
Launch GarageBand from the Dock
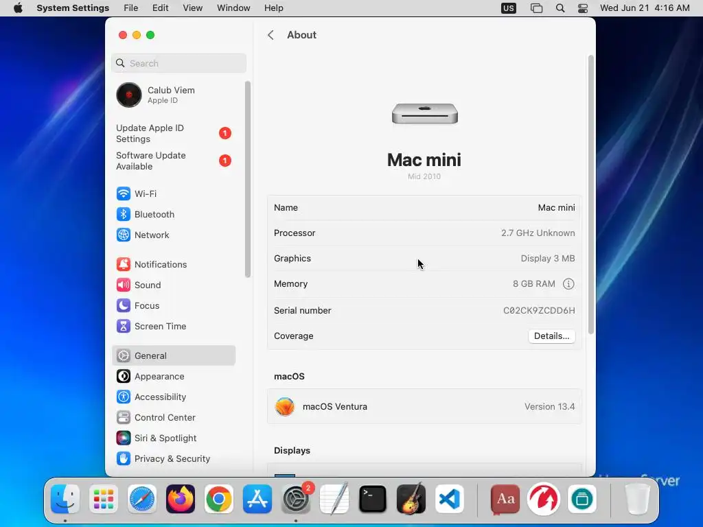(x=411, y=499)
